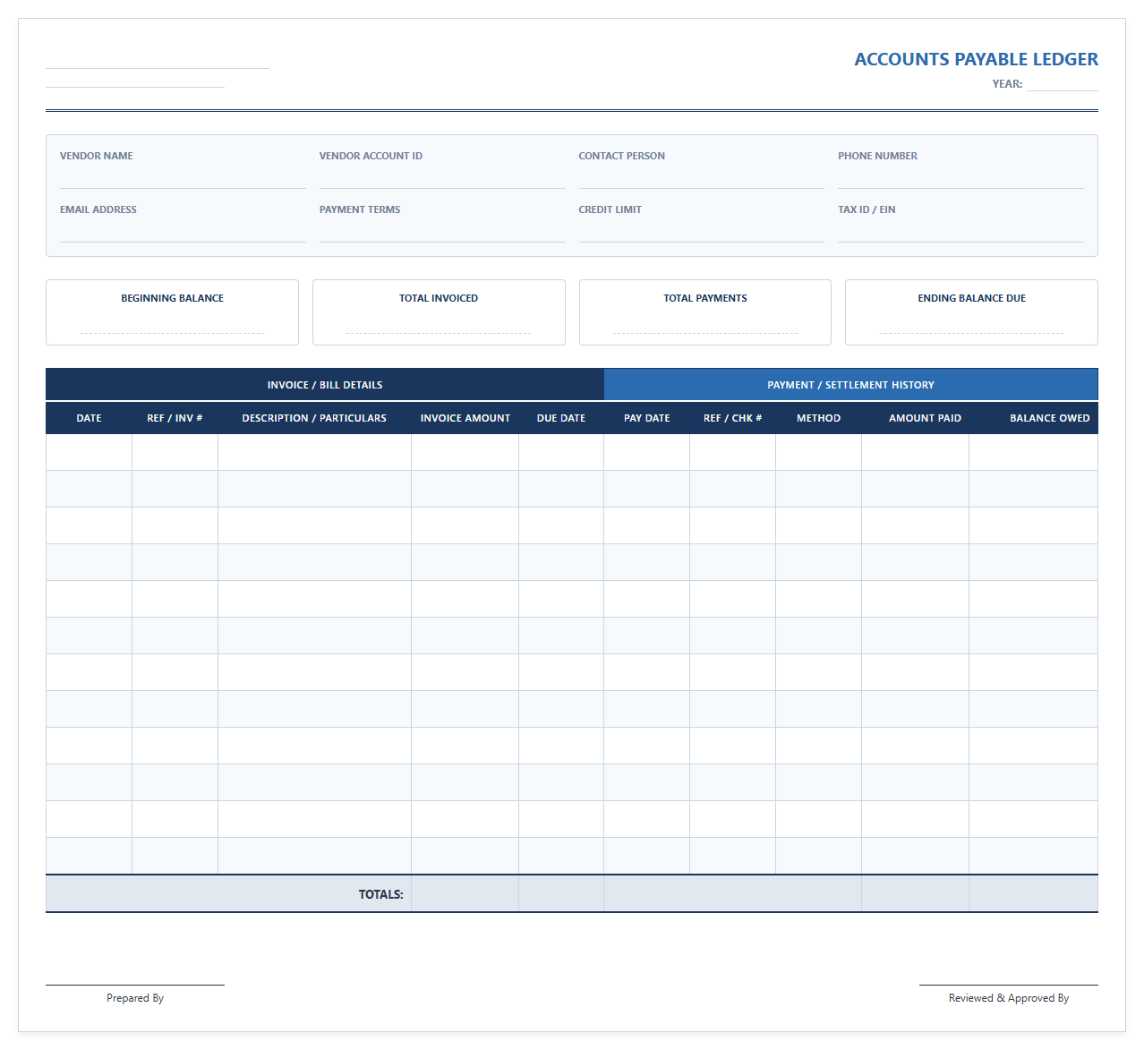Viewport: 1144px width, 1050px height.
Task: Click the TOTALS: label
Action: coord(381,894)
